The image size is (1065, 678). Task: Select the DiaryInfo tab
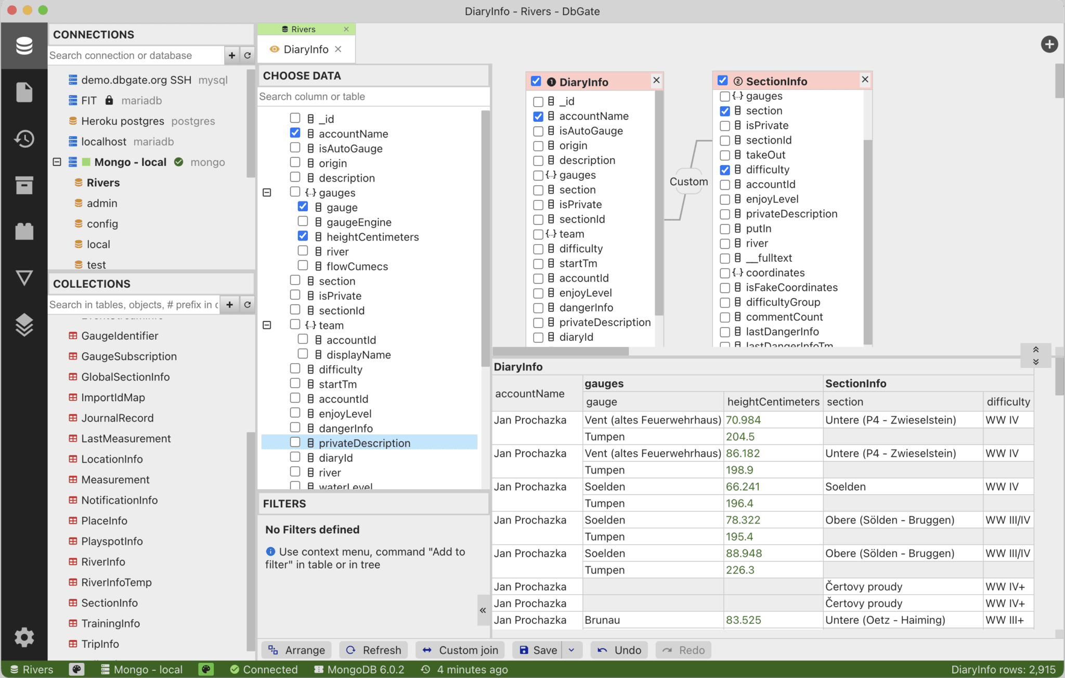pyautogui.click(x=306, y=49)
